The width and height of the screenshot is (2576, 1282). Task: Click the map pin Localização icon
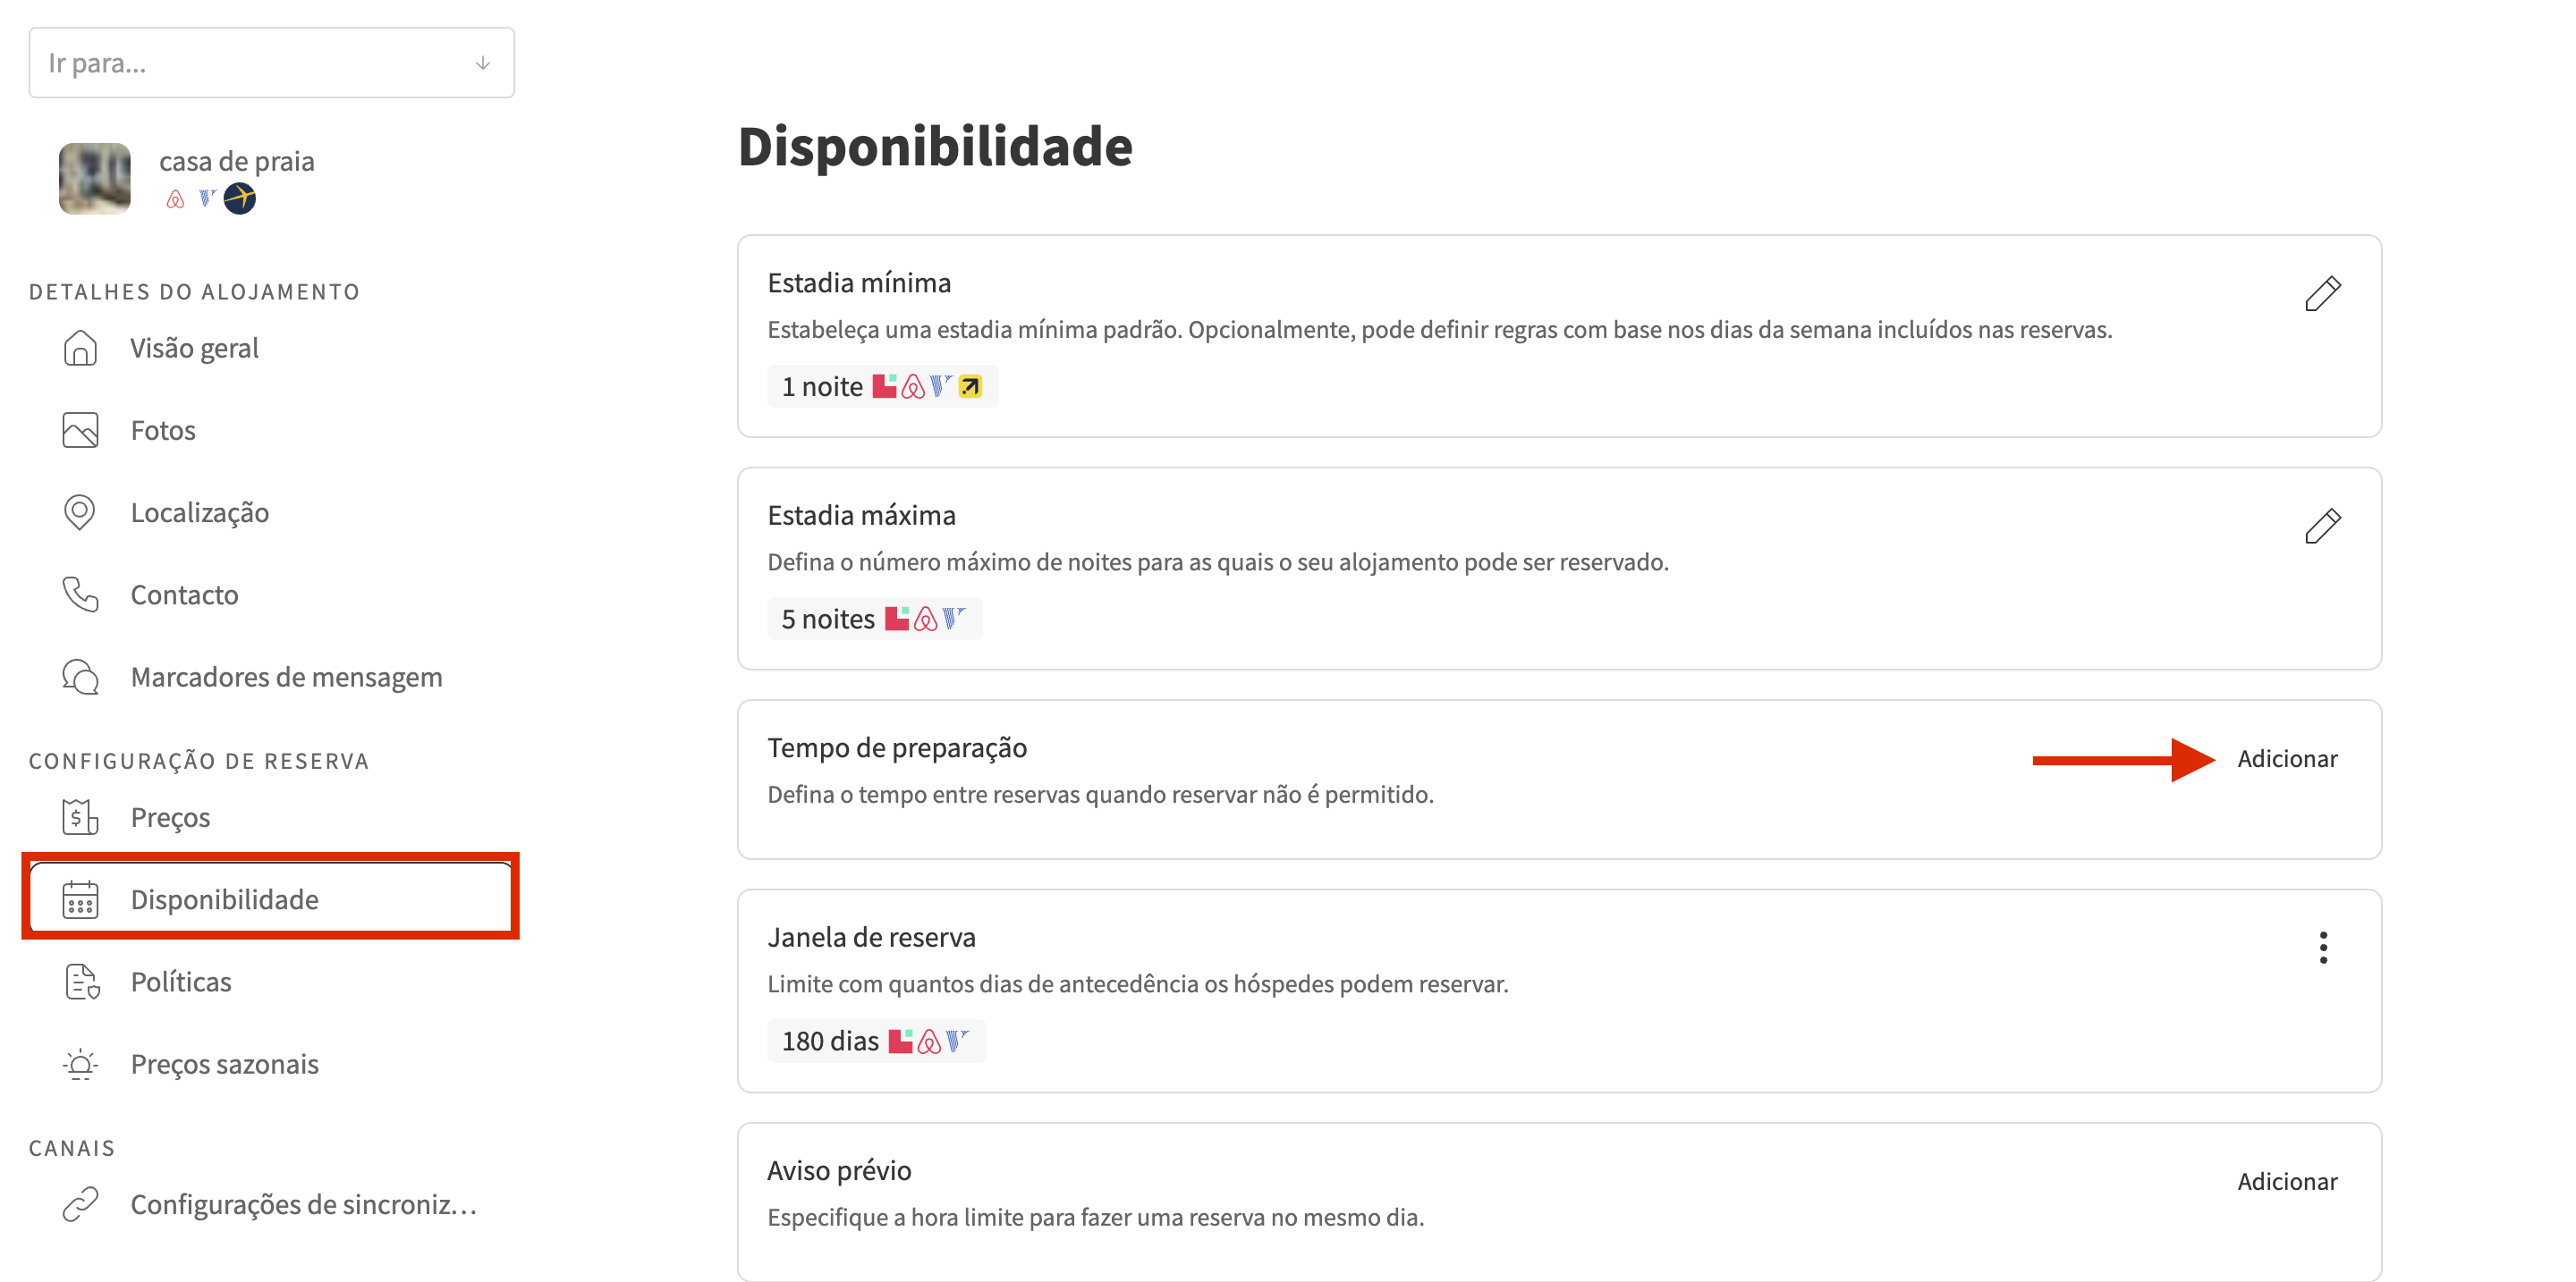[x=80, y=511]
